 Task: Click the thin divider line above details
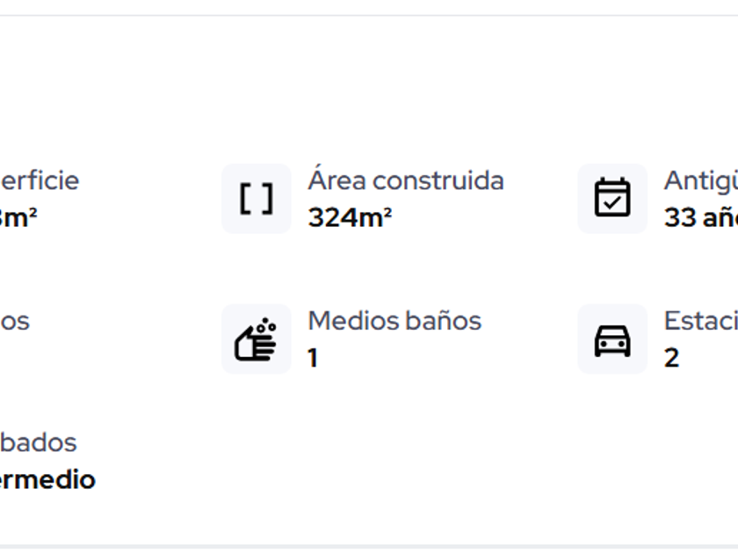(369, 15)
